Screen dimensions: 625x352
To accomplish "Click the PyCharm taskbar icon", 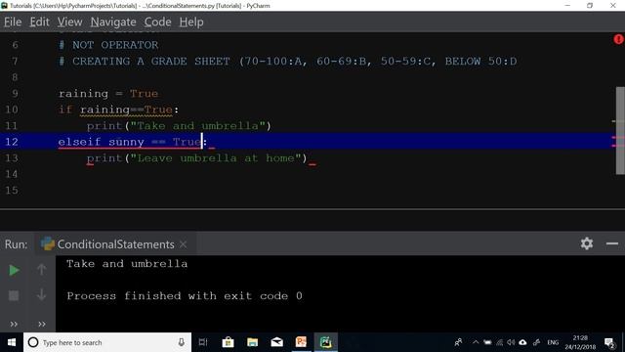I will click(x=325, y=342).
